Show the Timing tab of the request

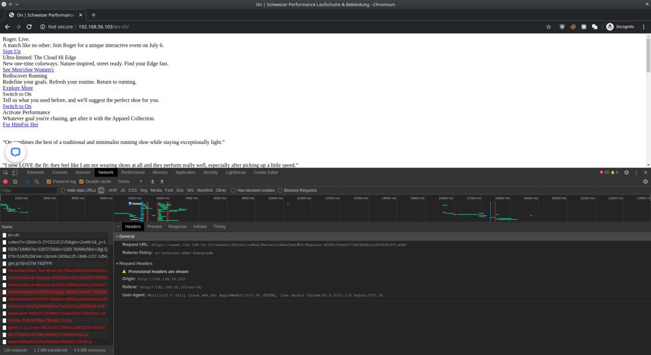click(220, 226)
